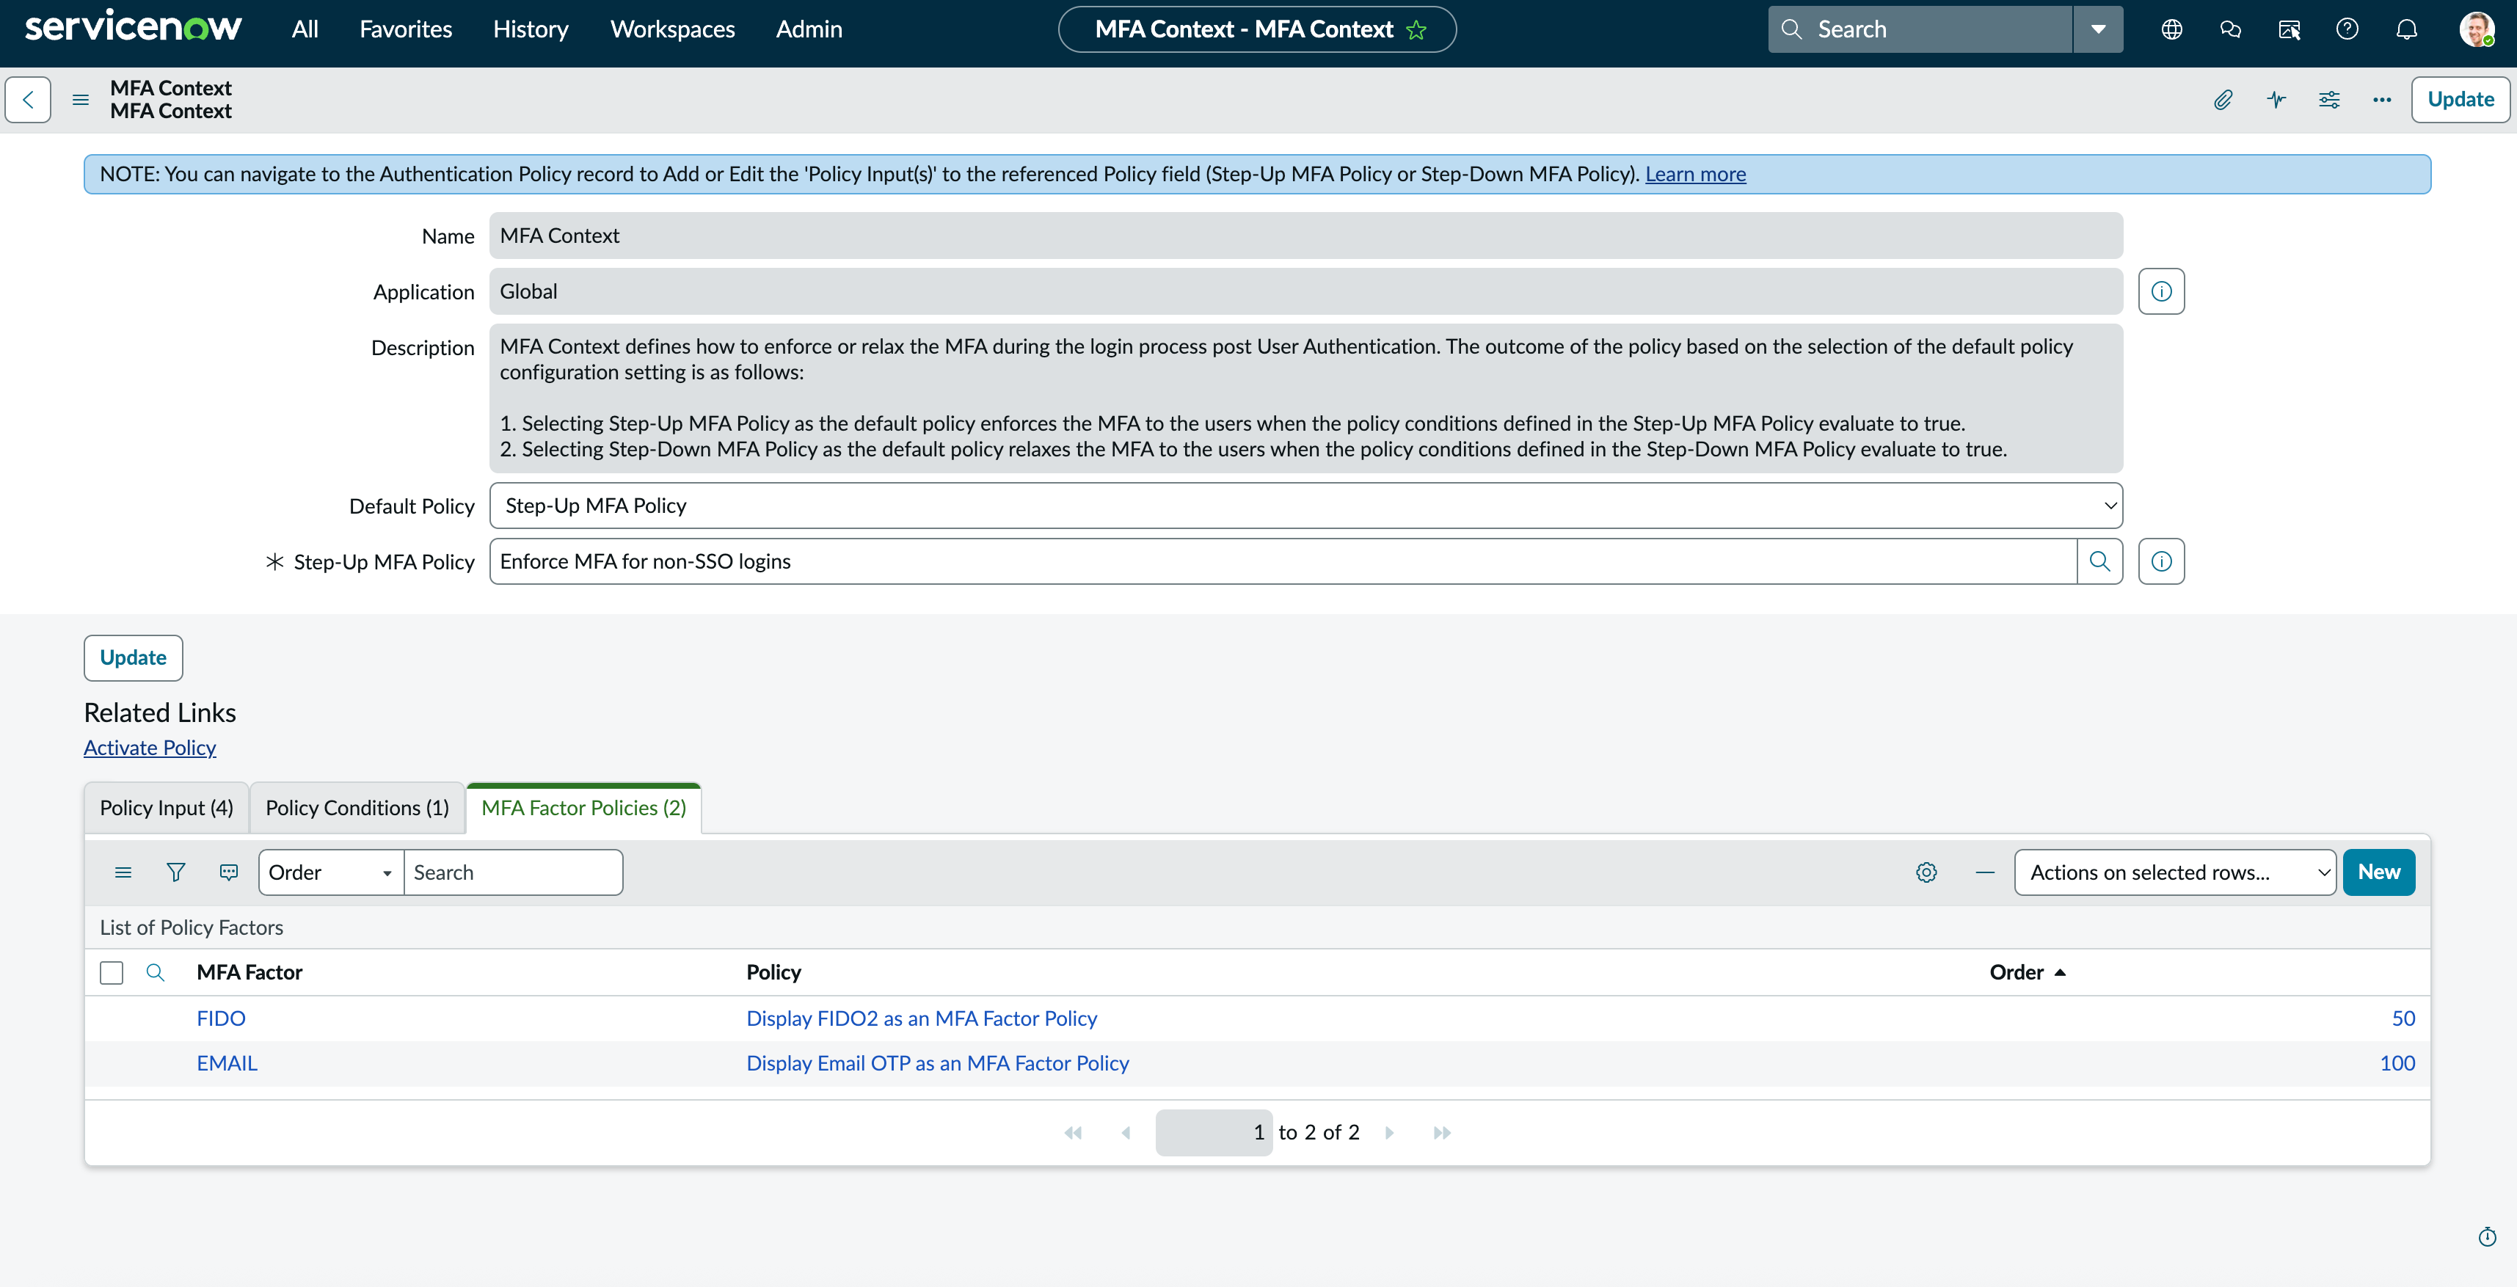Sort by Policy column header
Image resolution: width=2517 pixels, height=1287 pixels.
774,972
